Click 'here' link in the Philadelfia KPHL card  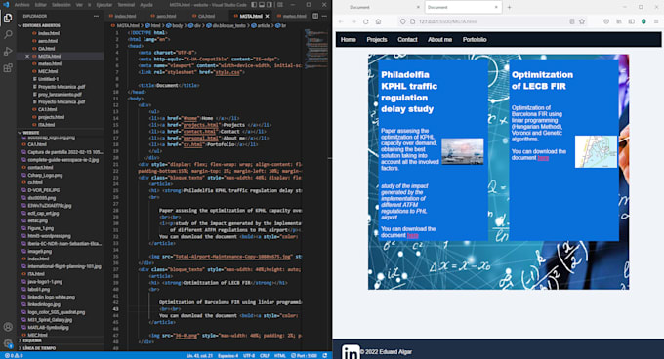coord(412,235)
